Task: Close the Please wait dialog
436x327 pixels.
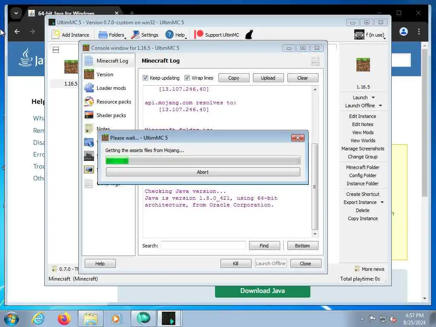Action: [x=298, y=138]
